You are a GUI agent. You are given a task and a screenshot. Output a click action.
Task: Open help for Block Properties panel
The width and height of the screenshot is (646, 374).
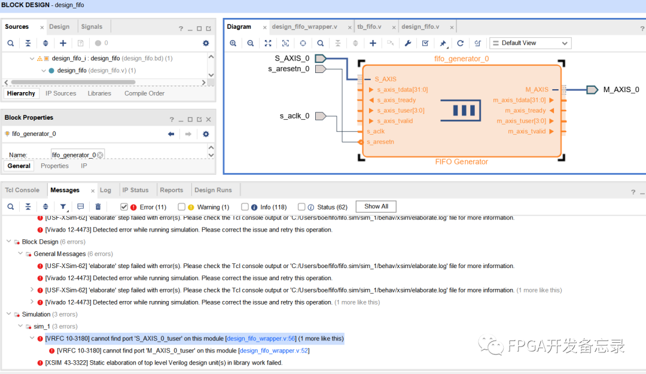tap(172, 120)
